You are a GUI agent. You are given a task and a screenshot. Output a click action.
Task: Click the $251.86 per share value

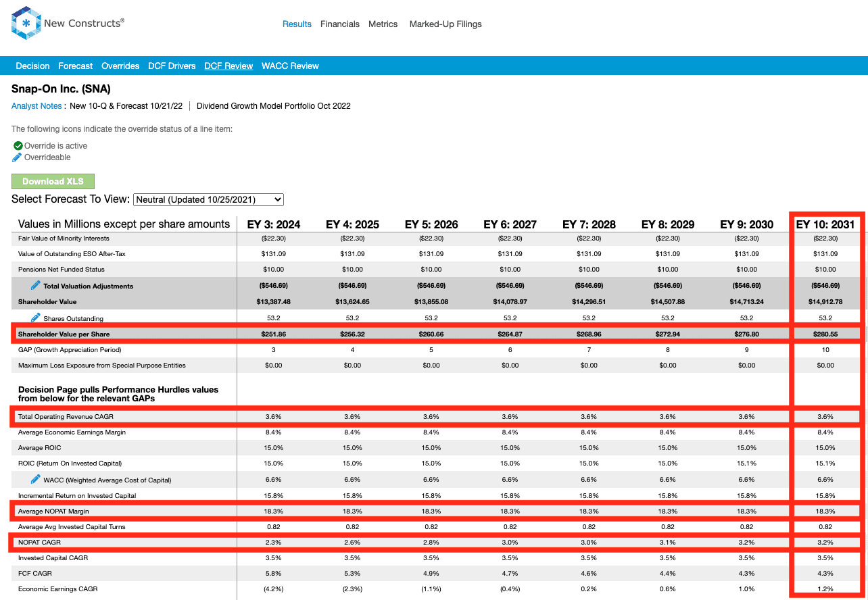(x=274, y=334)
